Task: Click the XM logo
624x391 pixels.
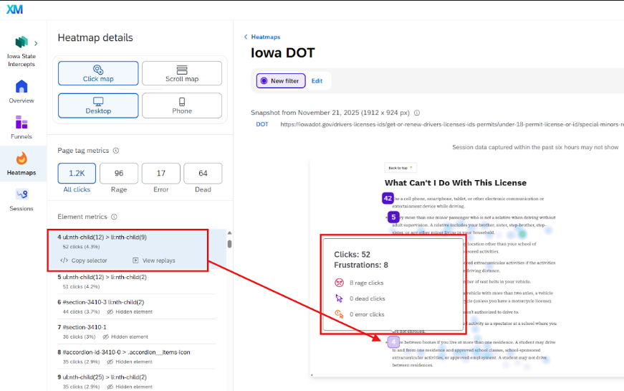Action: (14, 10)
